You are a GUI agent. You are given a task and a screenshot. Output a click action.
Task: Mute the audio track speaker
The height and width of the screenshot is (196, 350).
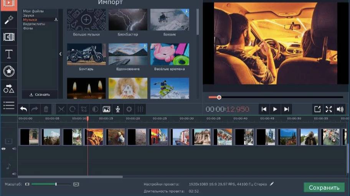(14, 174)
